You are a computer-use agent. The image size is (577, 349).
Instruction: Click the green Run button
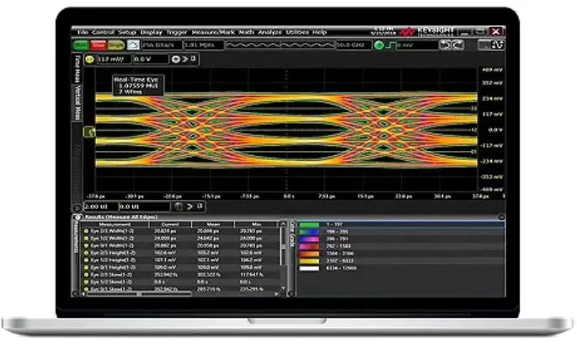click(x=81, y=46)
